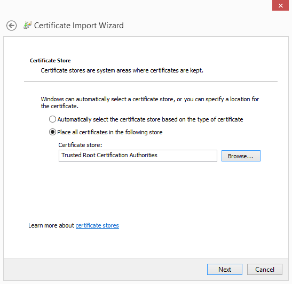This screenshot has width=292, height=284.
Task: Click the 'Windows can automatically select' description
Action: 150,103
